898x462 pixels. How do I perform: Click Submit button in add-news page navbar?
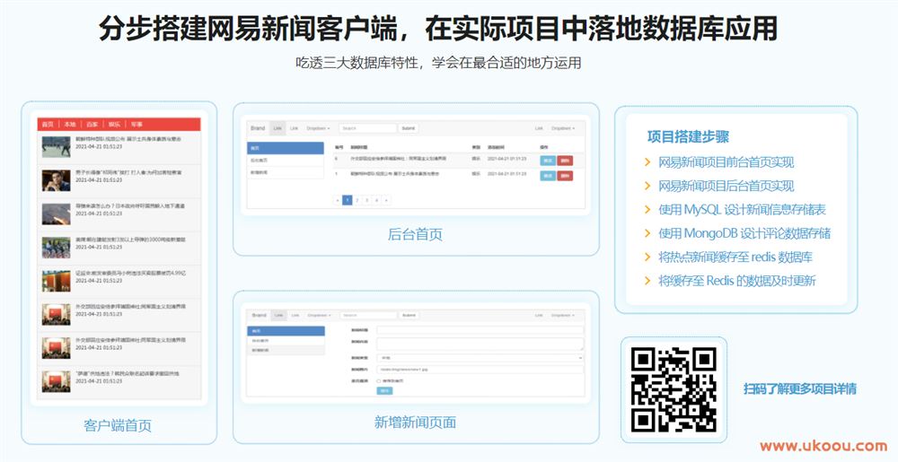(409, 315)
